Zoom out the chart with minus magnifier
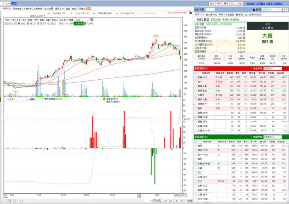 point(155,201)
